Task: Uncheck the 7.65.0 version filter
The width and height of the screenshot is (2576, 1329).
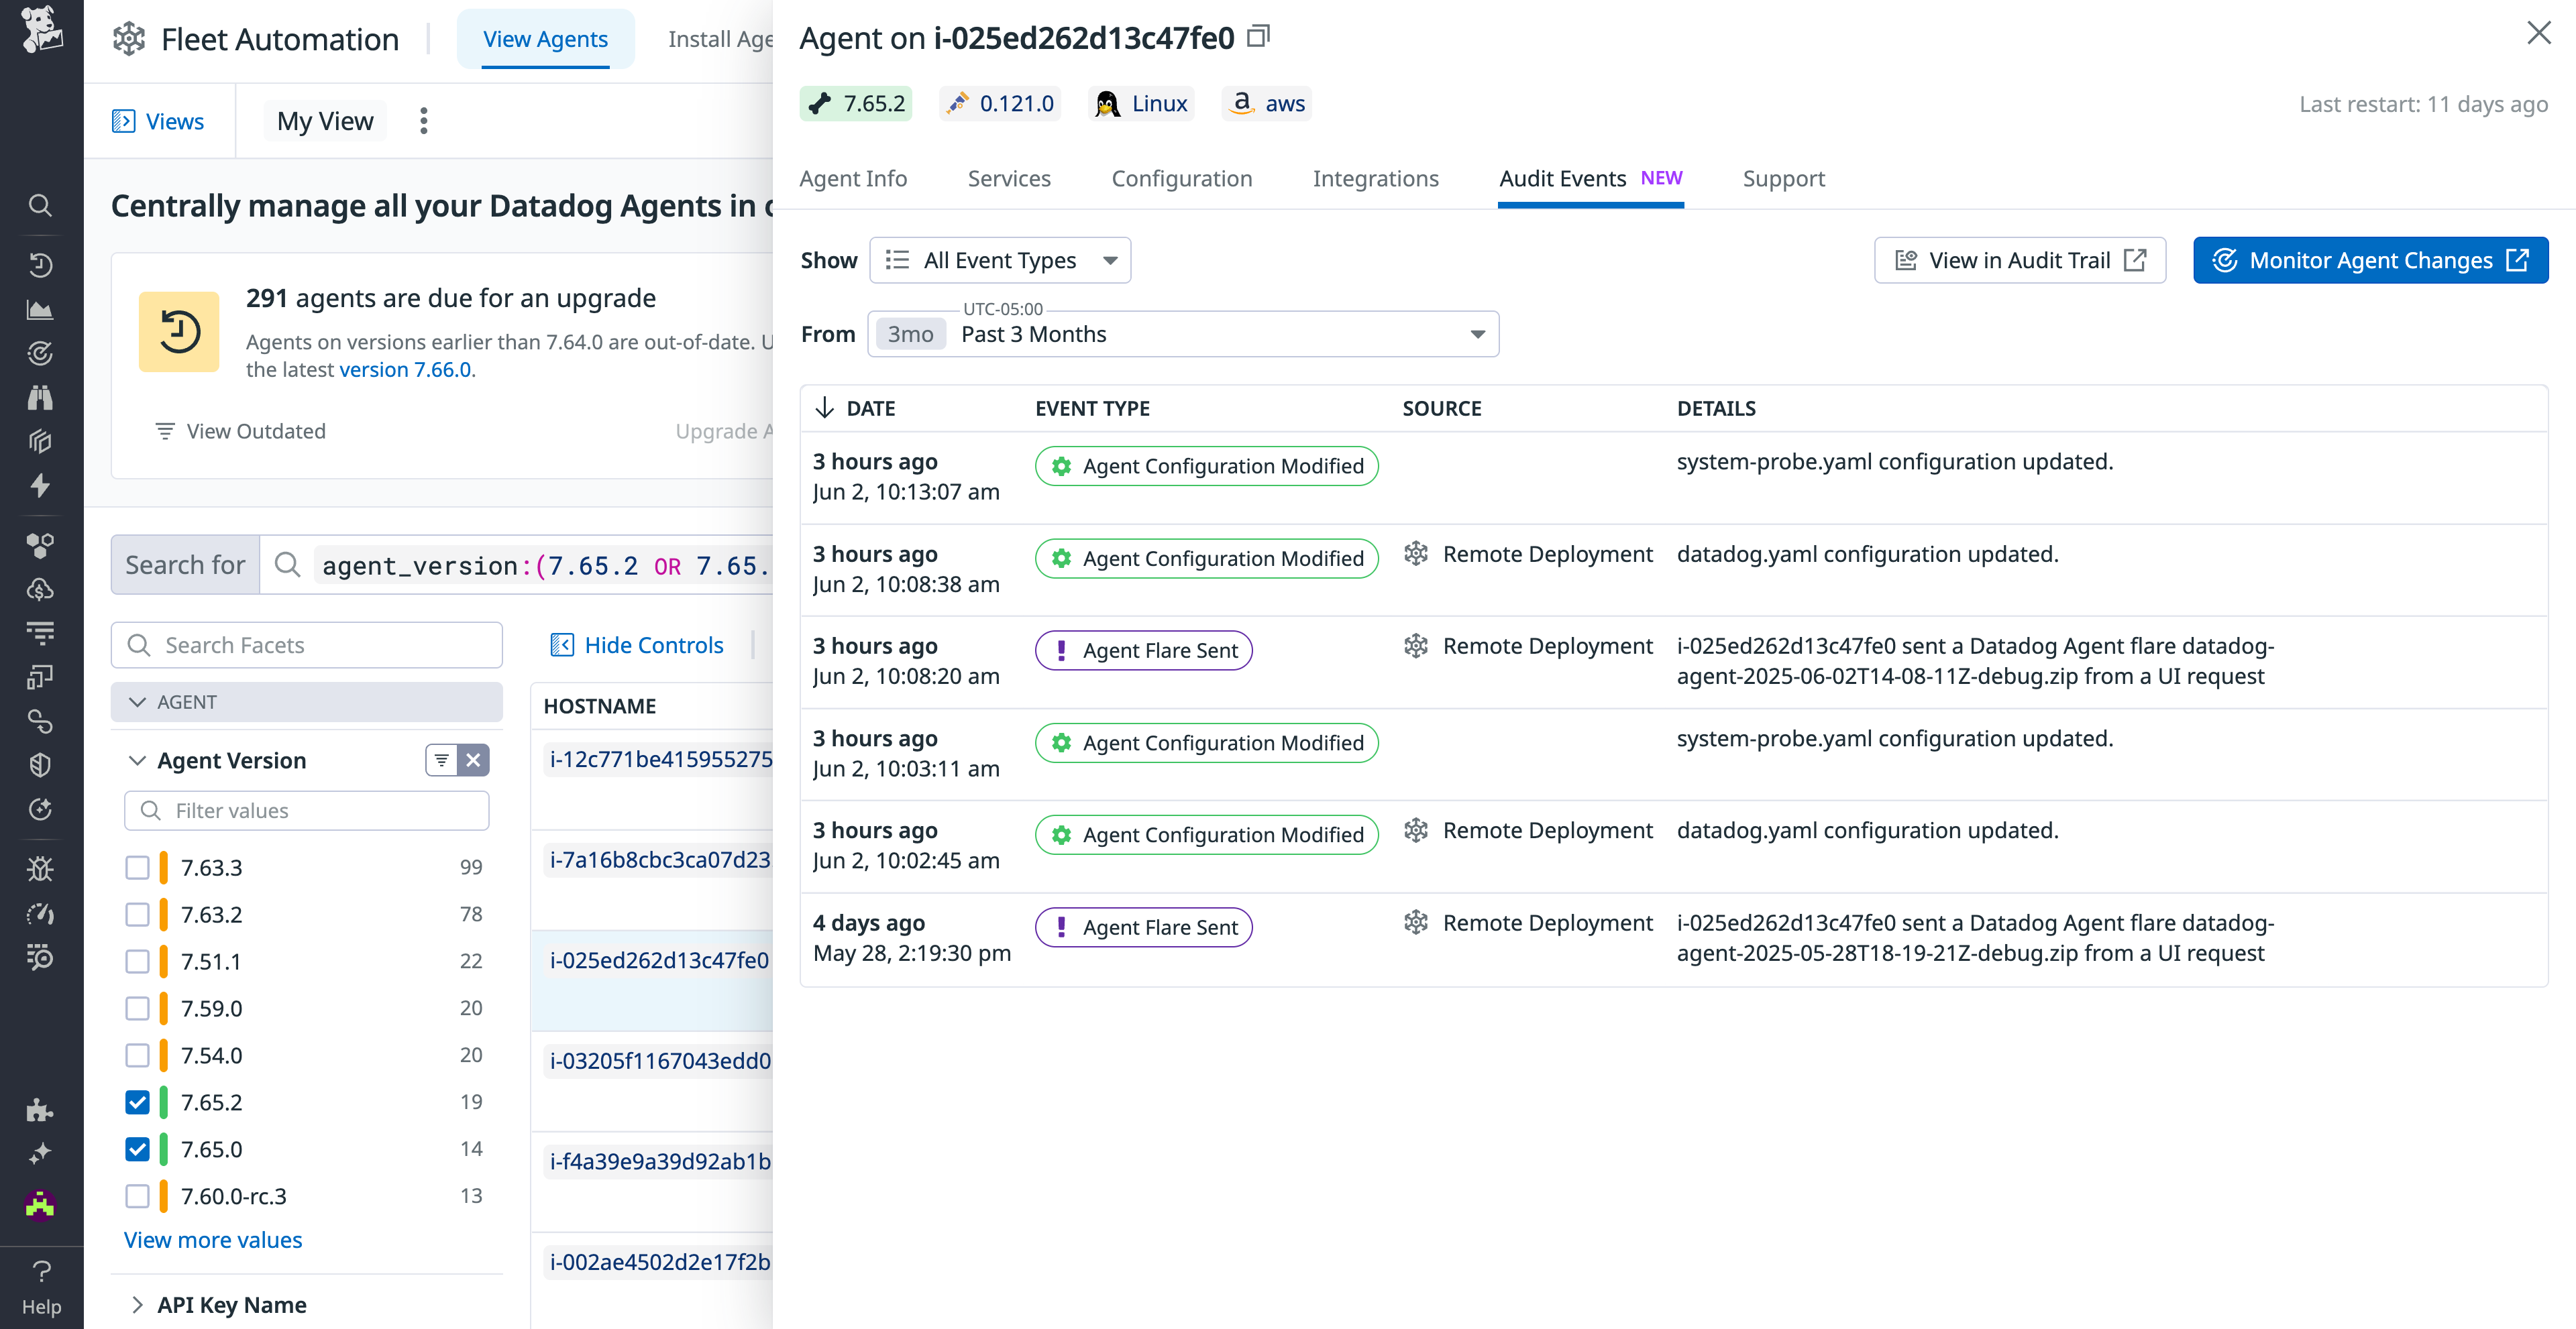Action: pyautogui.click(x=137, y=1149)
